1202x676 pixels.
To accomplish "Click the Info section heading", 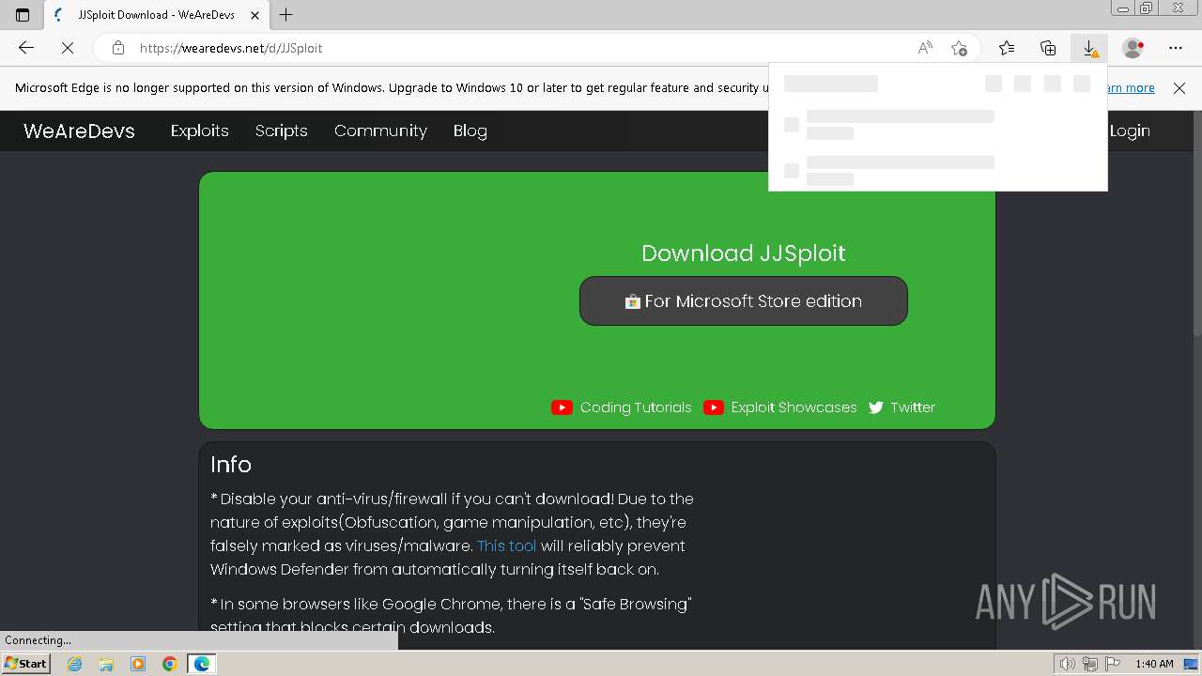I will (231, 465).
